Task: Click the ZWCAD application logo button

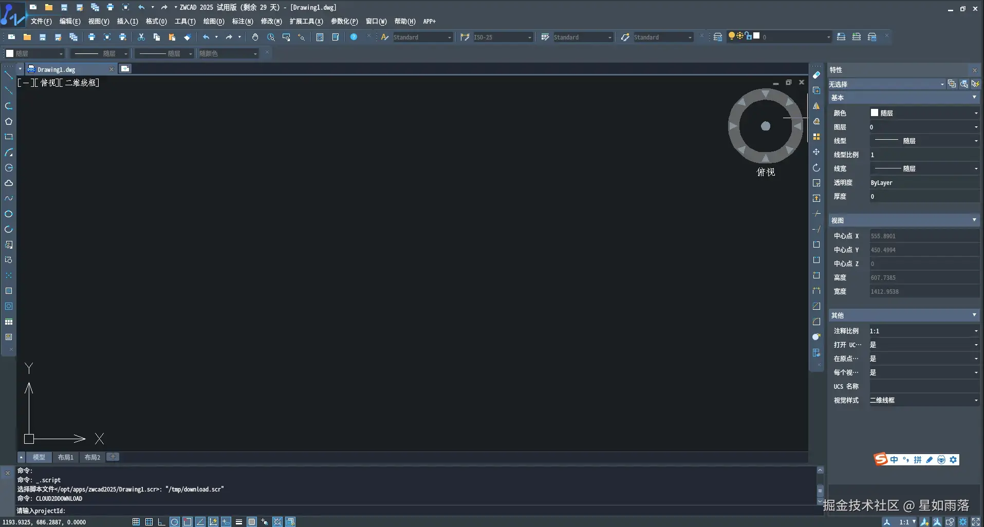Action: [x=12, y=14]
